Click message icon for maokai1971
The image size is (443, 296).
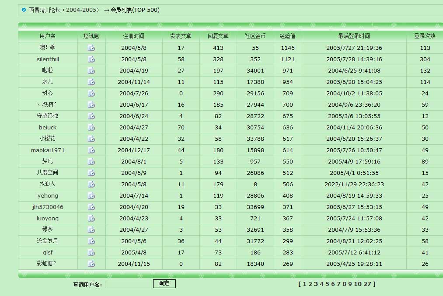point(91,150)
